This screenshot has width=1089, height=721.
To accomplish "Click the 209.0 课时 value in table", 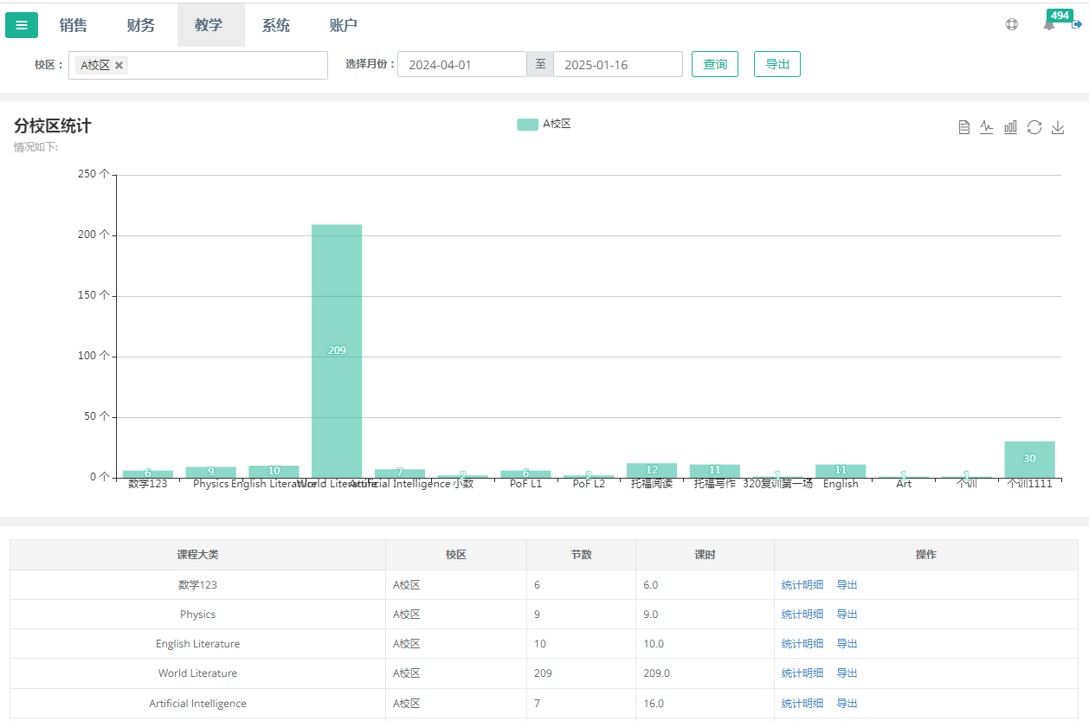I will point(656,673).
